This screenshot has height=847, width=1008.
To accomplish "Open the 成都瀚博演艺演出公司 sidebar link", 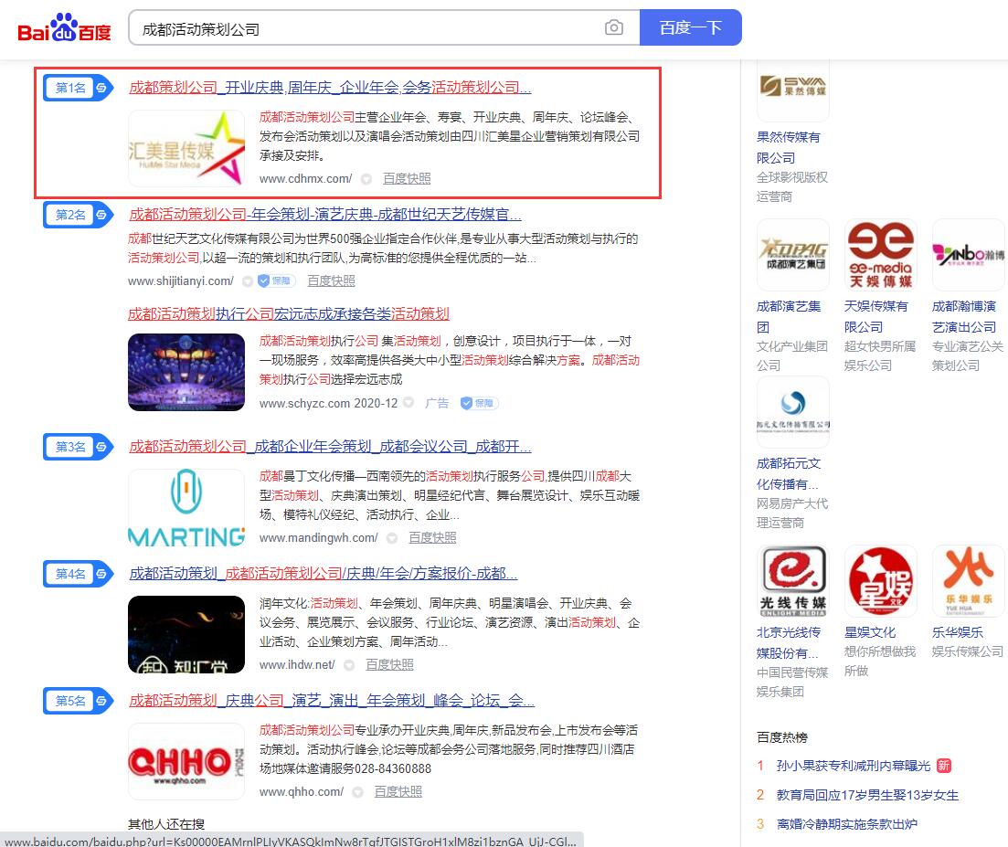I will pos(964,317).
